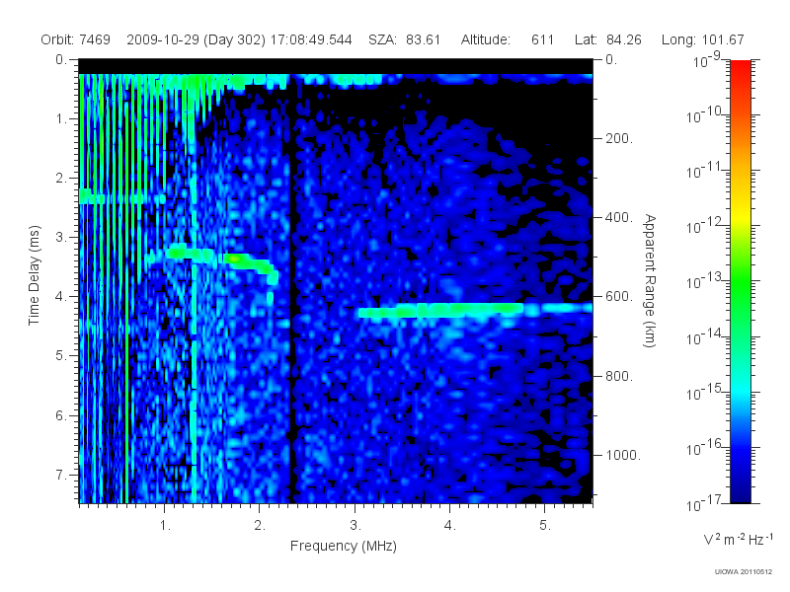Click the Frequency (MHz) axis label
The width and height of the screenshot is (790, 592).
[x=344, y=547]
